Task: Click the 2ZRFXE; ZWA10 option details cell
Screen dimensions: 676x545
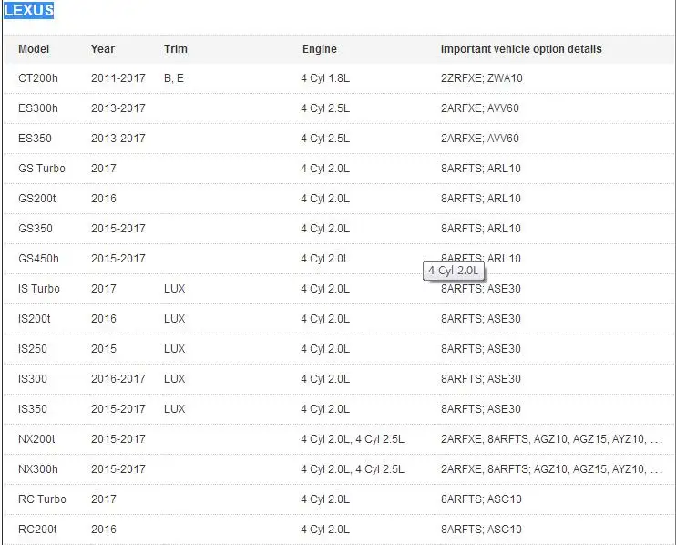Action: coord(482,78)
